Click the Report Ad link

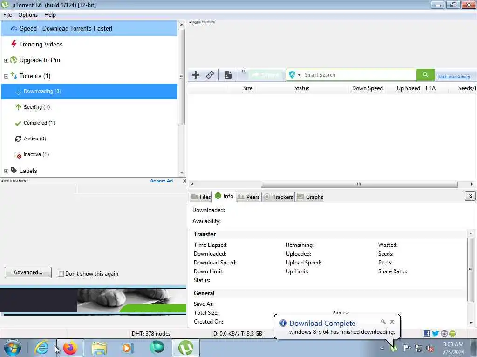click(162, 181)
